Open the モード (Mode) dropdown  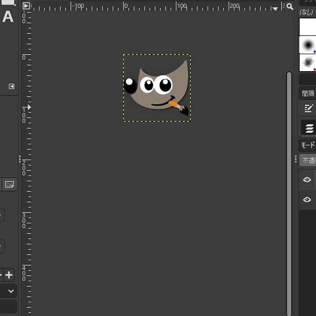coord(308,145)
